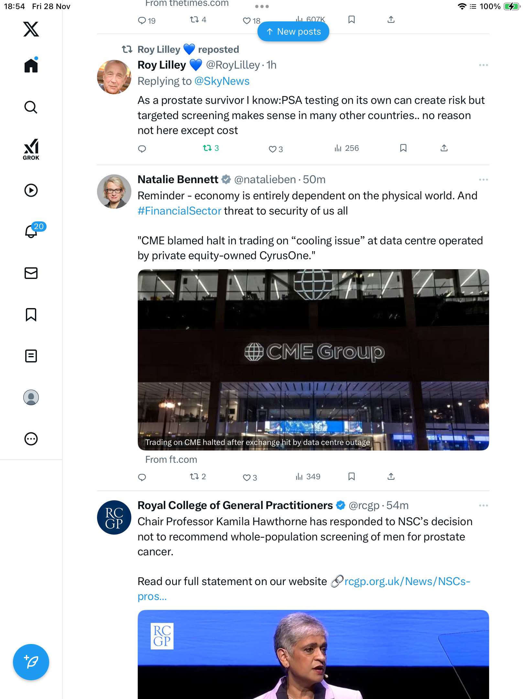Screen dimensions: 524x699
Task: Undo repost on Roy Lilley's post
Action: tap(207, 148)
